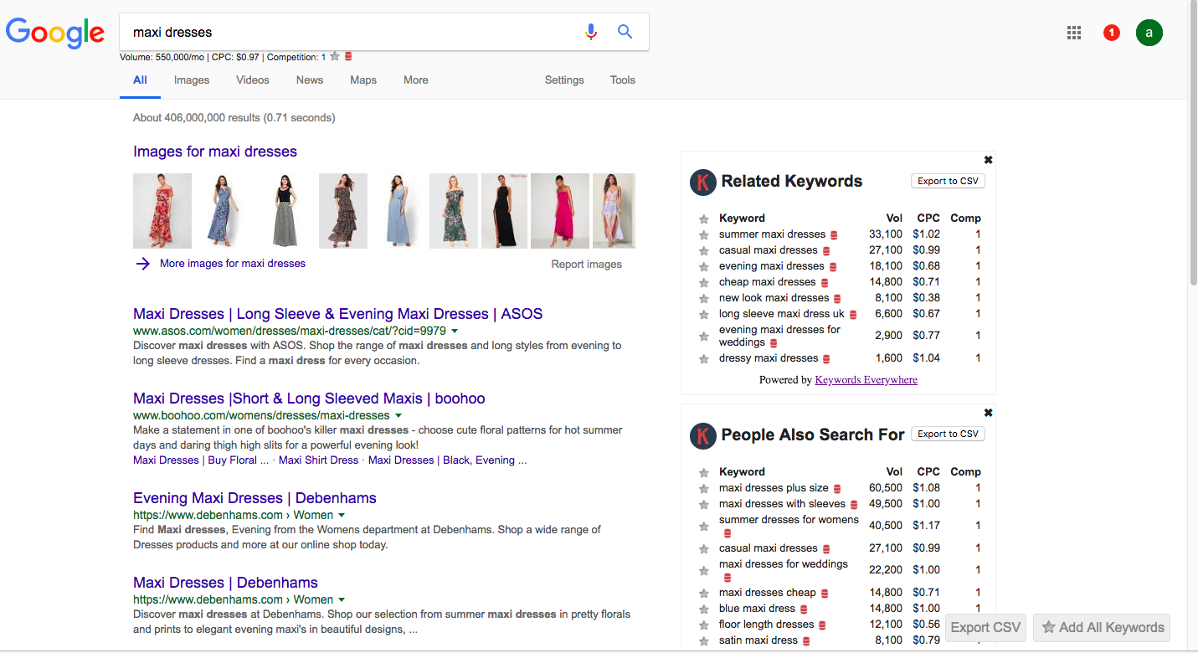The image size is (1198, 653).
Task: Switch to the Videos tab
Action: [x=253, y=80]
